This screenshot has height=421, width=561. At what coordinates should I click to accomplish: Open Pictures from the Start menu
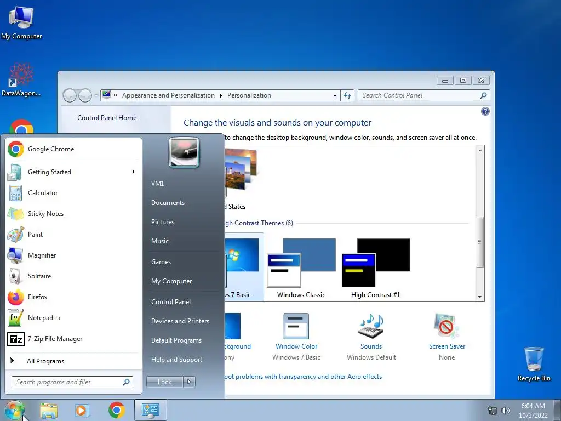coord(163,222)
